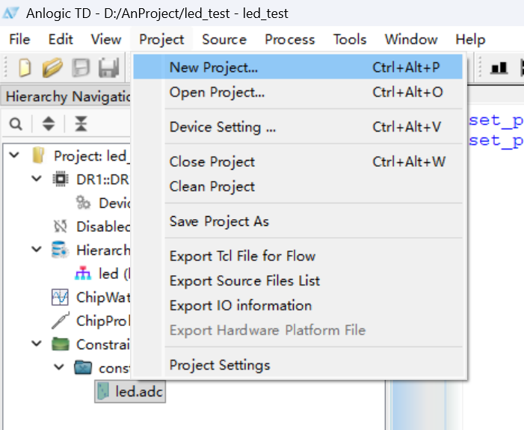Collapse the Hierarchy tree node
Screen dimensions: 524x430
(x=37, y=249)
